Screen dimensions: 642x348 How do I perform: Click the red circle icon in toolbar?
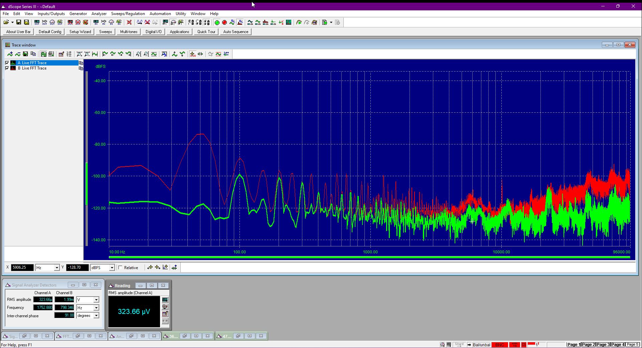[x=224, y=22]
